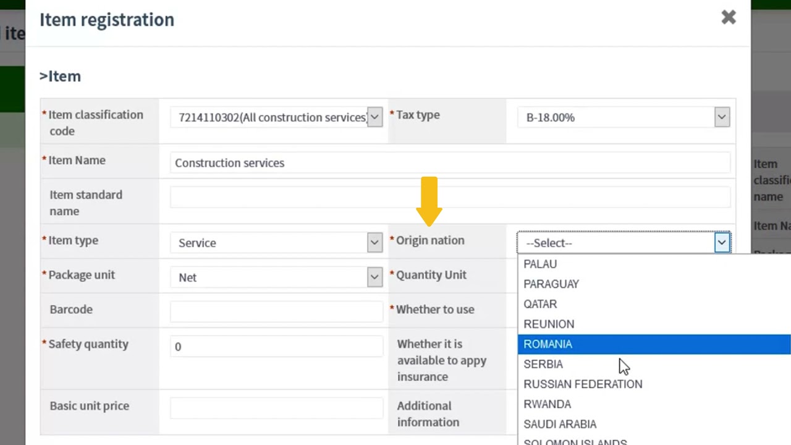The height and width of the screenshot is (445, 791).
Task: Click the Item registration heading
Action: click(x=107, y=20)
